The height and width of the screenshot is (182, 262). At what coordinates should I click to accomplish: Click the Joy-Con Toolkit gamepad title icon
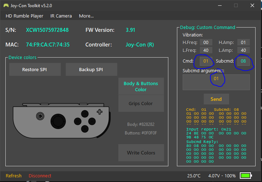pos(6,5)
